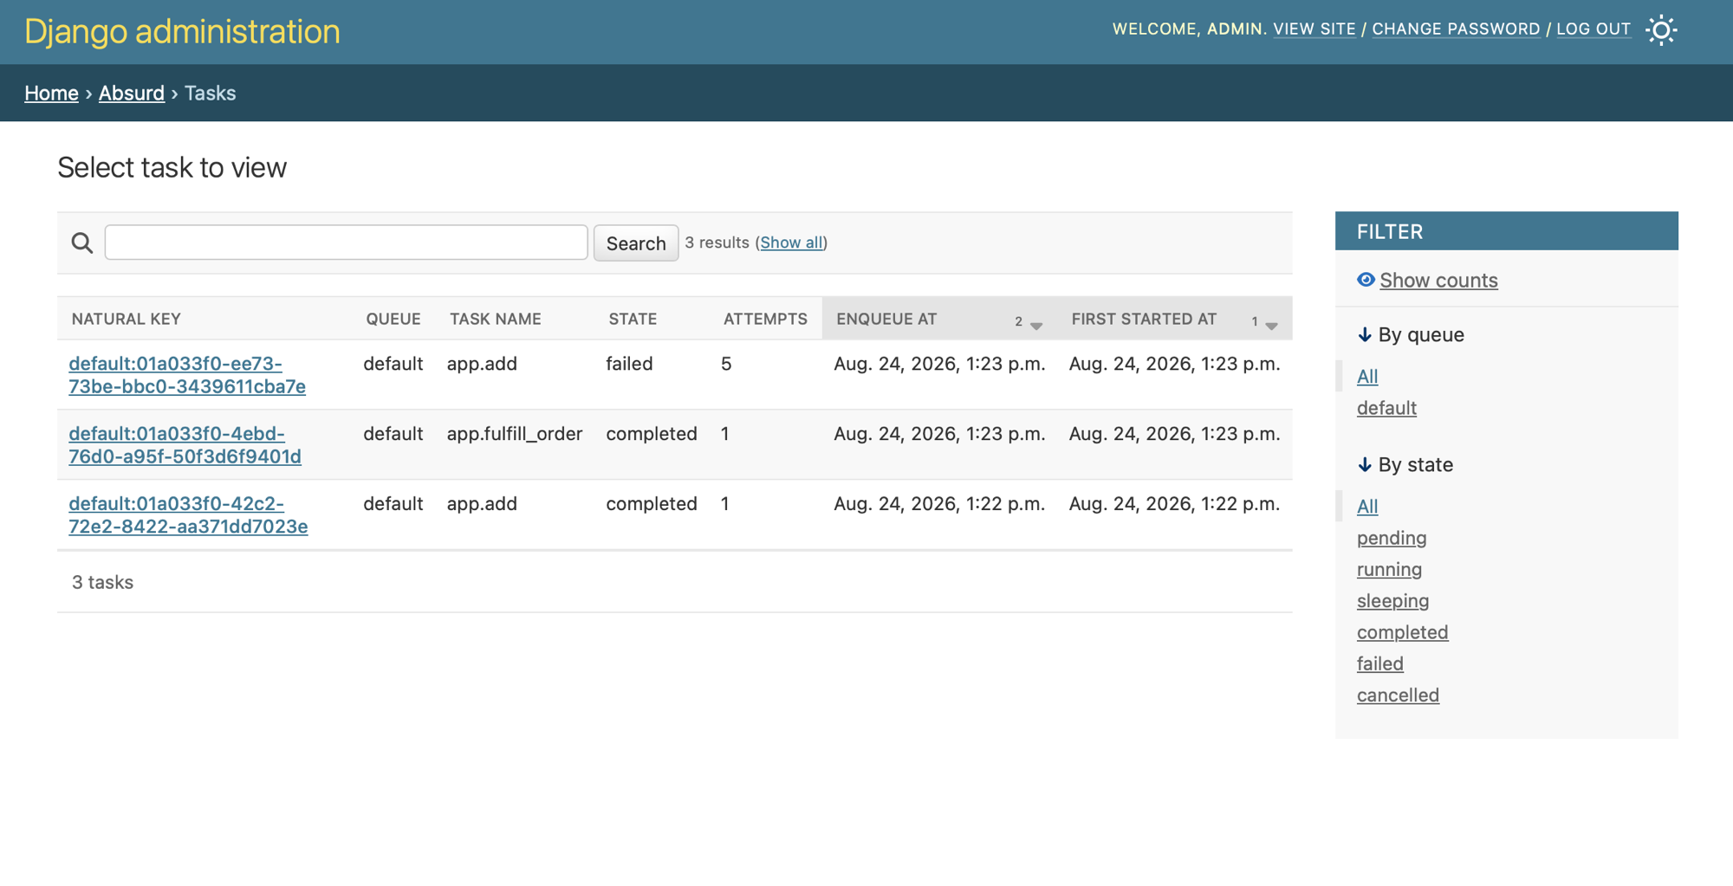Click the app.fulfill_order task name cell

(x=515, y=434)
